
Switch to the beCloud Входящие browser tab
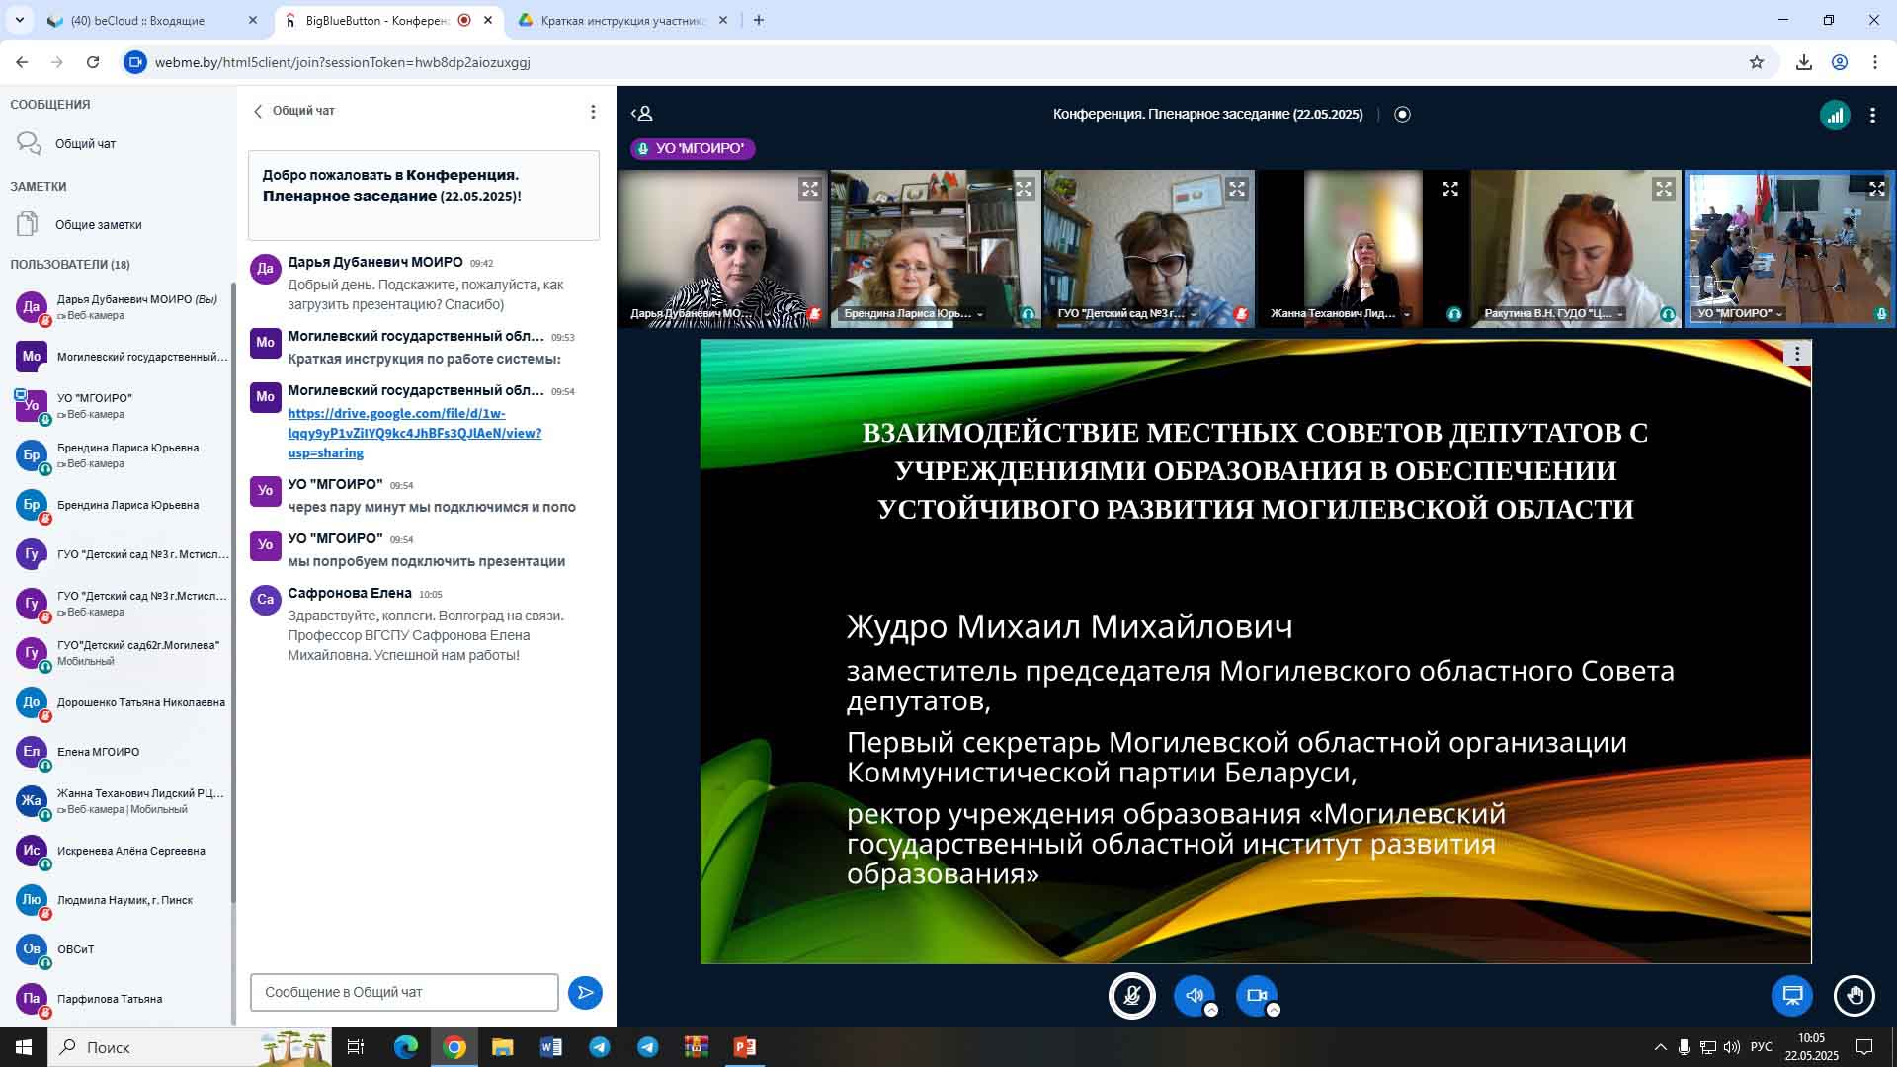[138, 20]
